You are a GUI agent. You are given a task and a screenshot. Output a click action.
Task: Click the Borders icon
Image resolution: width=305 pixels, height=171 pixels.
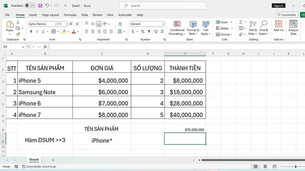point(54,32)
